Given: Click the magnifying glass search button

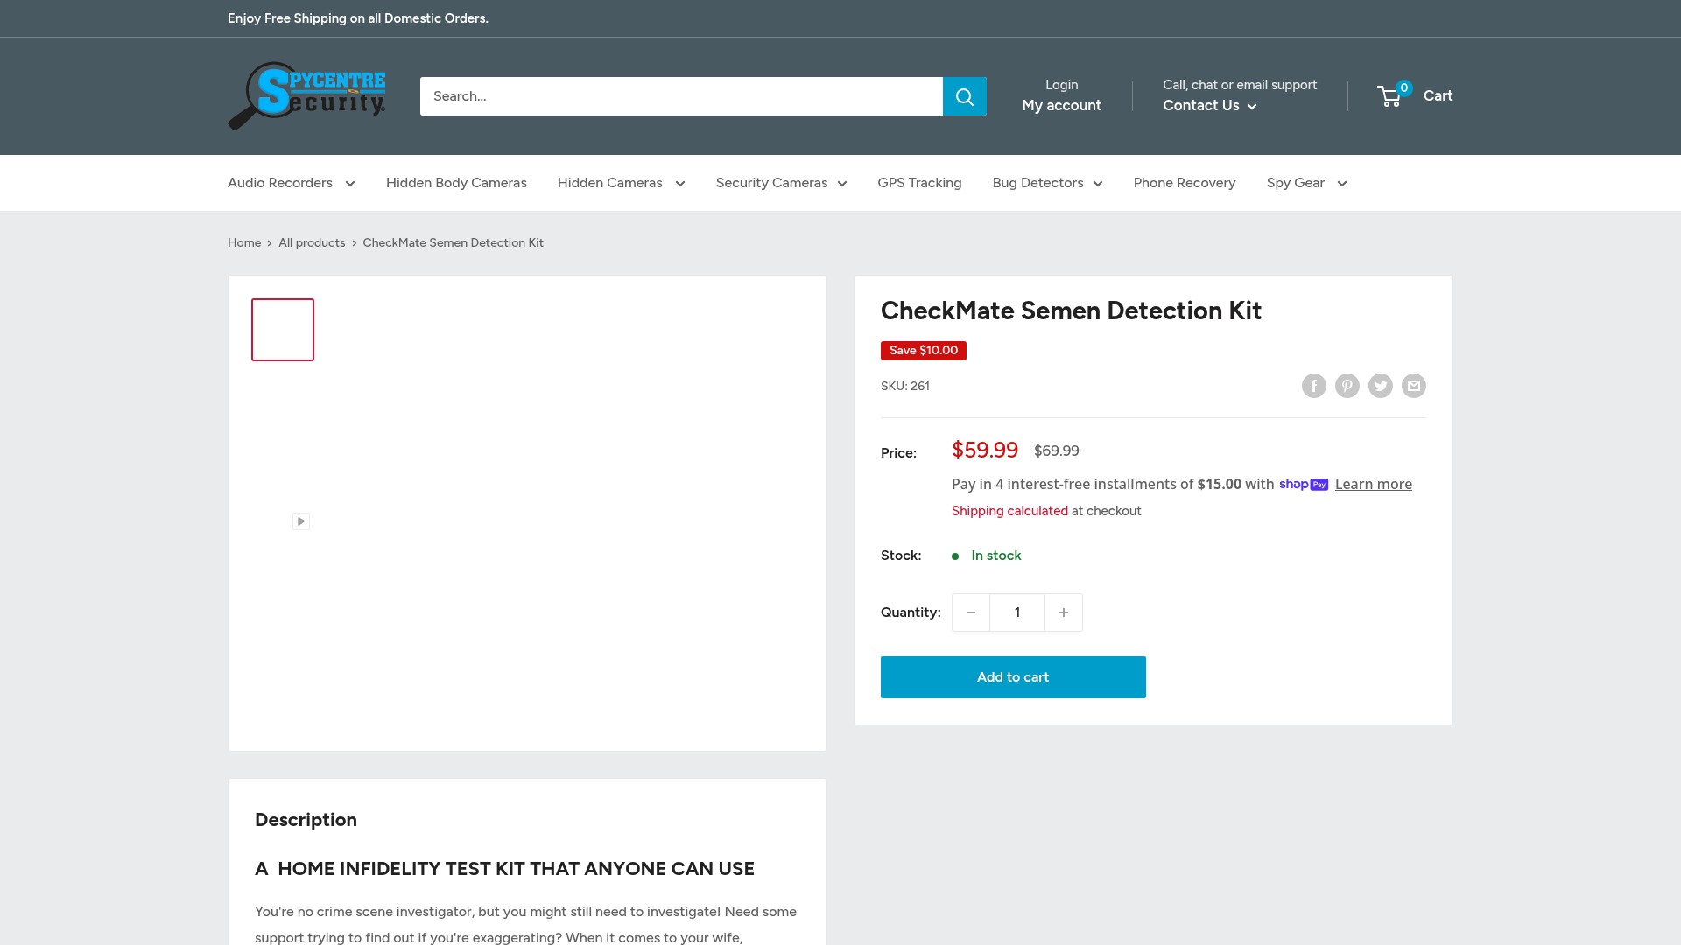Looking at the screenshot, I should (965, 96).
